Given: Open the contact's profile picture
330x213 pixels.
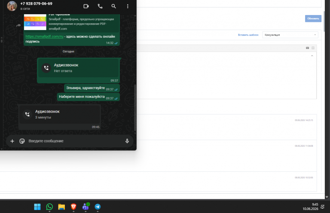Looking at the screenshot, I should (x=12, y=6).
